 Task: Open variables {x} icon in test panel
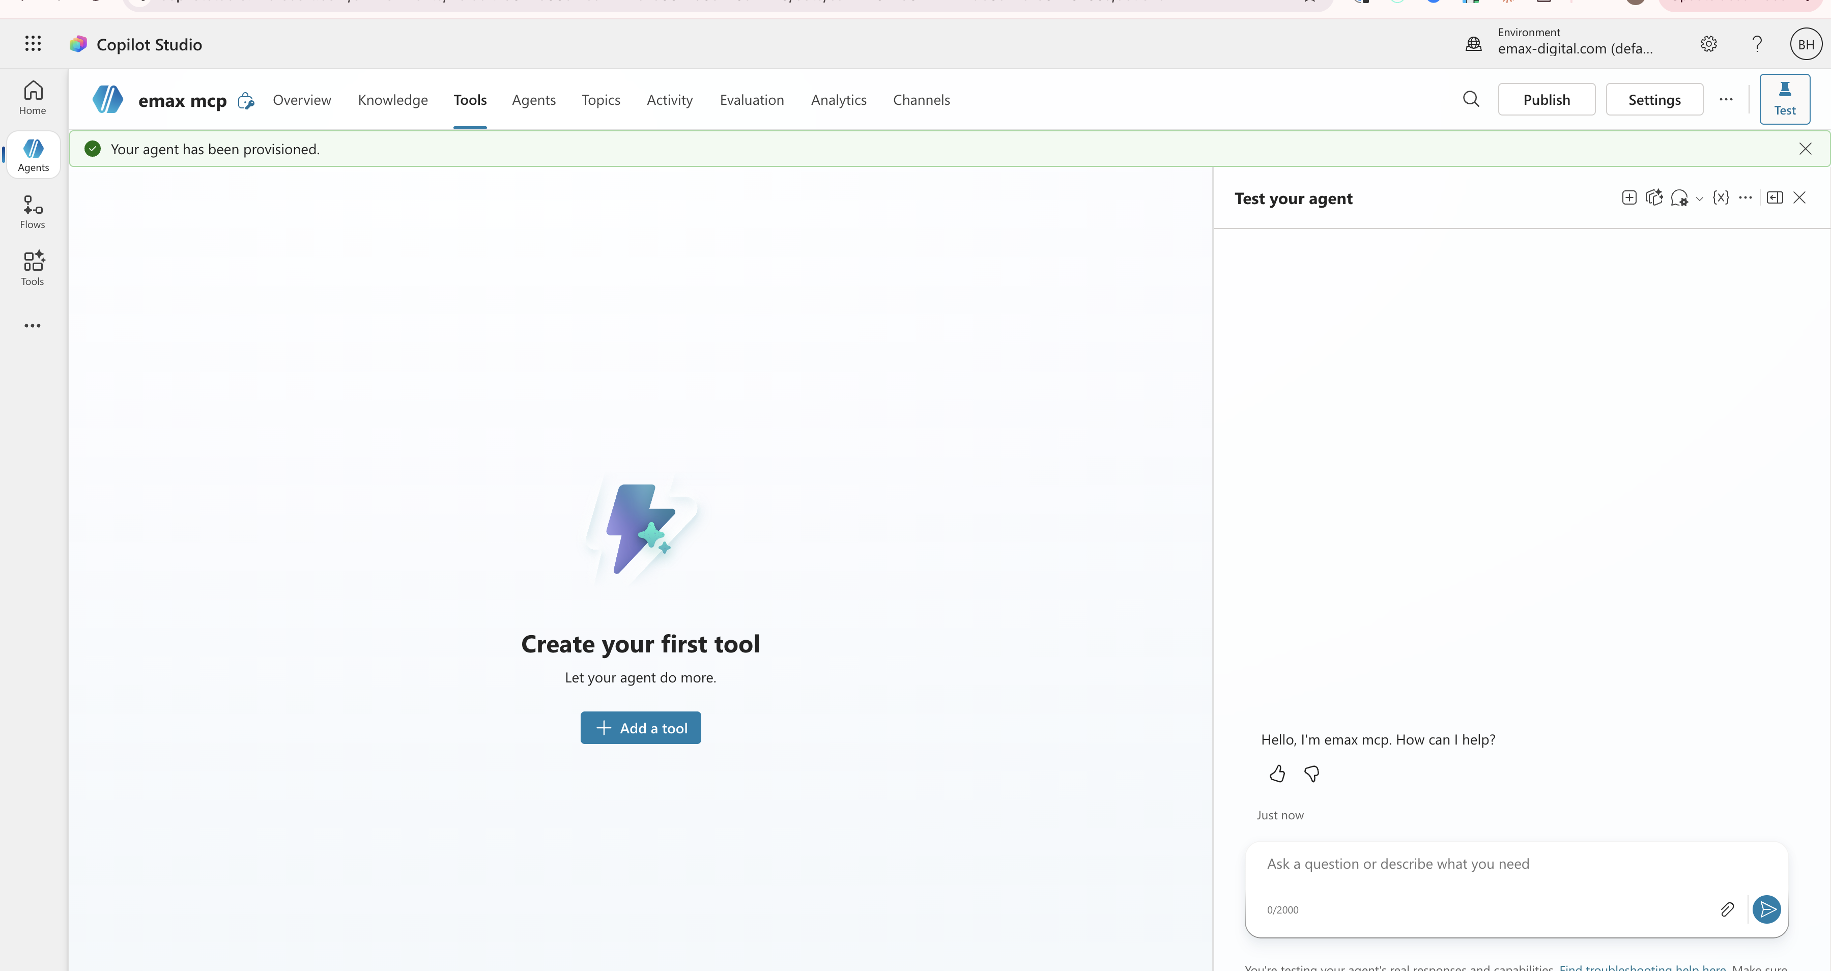pos(1721,197)
